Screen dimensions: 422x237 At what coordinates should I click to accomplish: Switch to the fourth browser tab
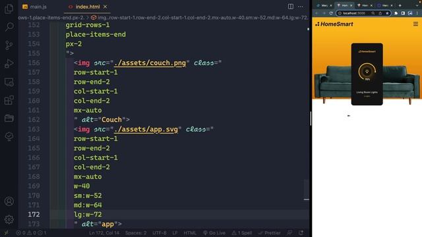point(384,5)
